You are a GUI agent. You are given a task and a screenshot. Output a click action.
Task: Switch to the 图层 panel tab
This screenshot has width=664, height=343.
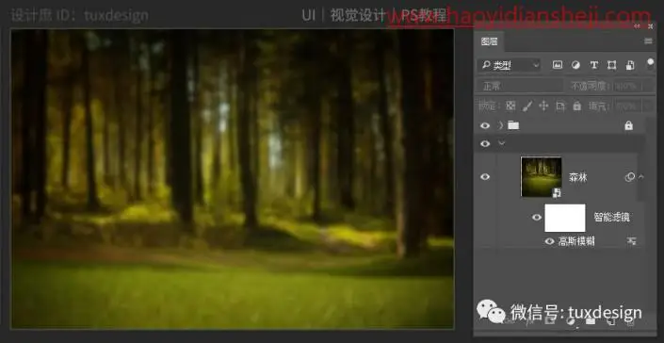[489, 41]
